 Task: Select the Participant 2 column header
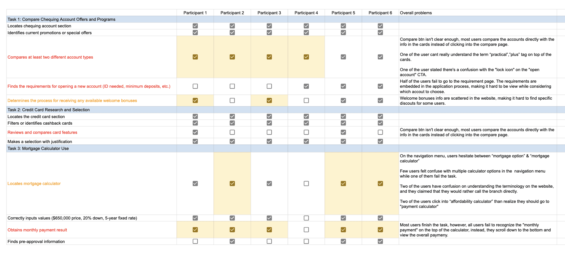(232, 13)
